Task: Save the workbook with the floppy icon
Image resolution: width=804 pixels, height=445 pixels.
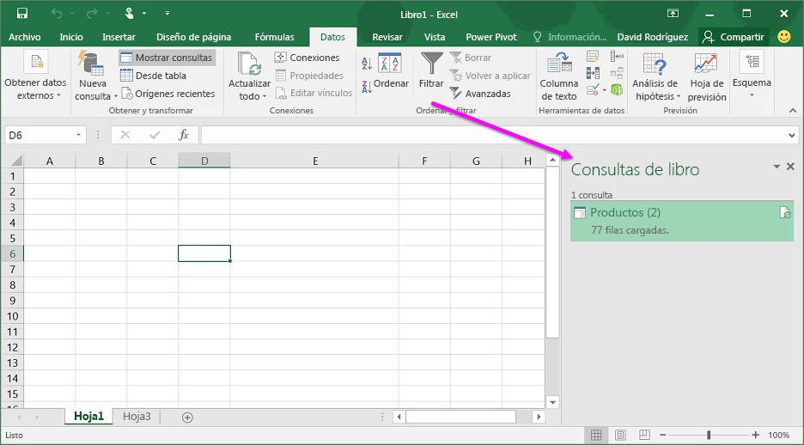Action: [22, 14]
